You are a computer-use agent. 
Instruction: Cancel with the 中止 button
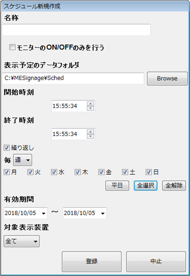pyautogui.click(x=156, y=261)
